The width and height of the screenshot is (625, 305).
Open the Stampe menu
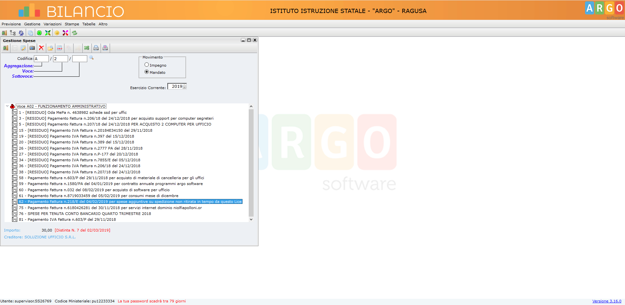pos(72,24)
